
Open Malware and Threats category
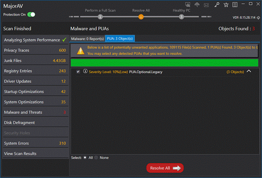[x=35, y=112]
